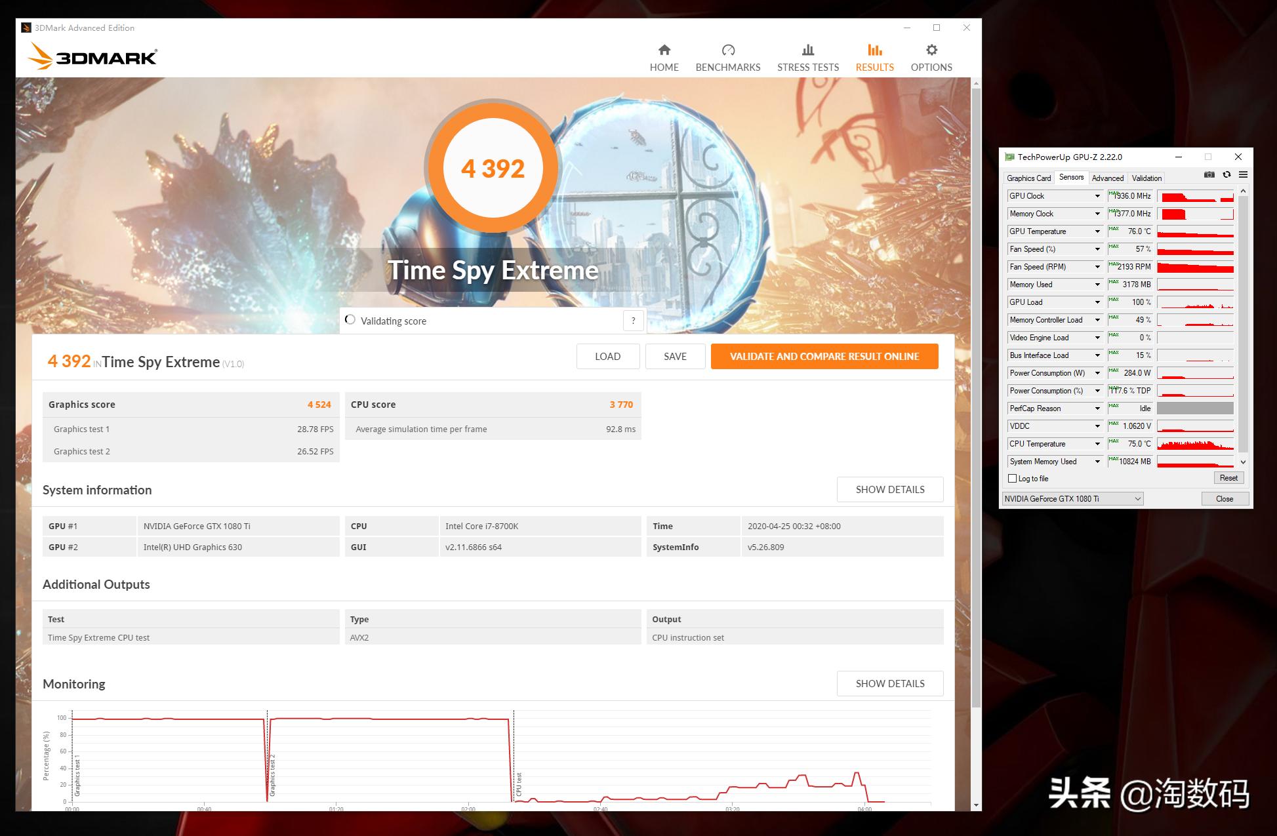1277x836 pixels.
Task: Expand the GPU Clock sensor dropdown
Action: click(1098, 195)
